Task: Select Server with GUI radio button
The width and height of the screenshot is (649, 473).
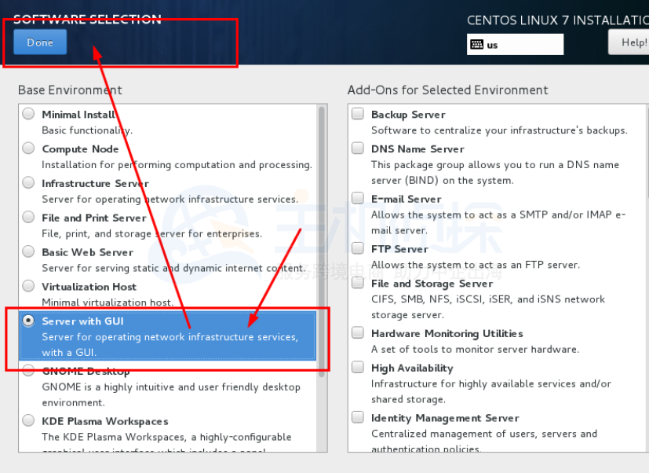Action: (28, 321)
